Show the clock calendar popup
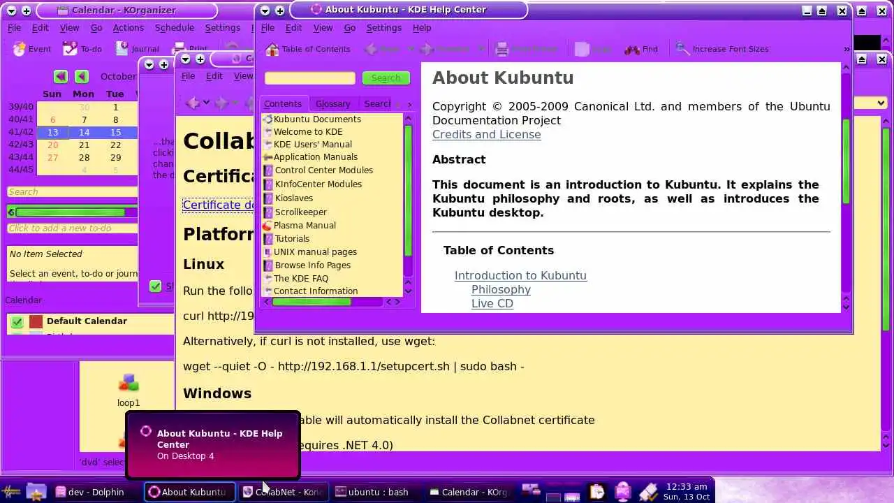This screenshot has height=503, width=894. pyautogui.click(x=687, y=491)
